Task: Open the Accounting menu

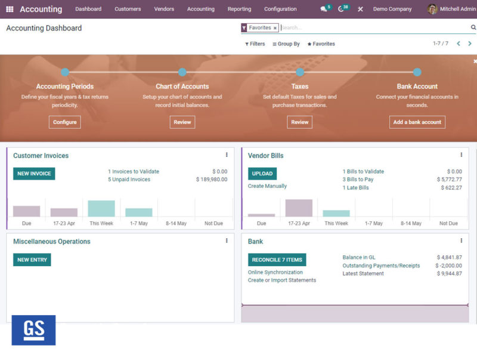Action: tap(200, 9)
